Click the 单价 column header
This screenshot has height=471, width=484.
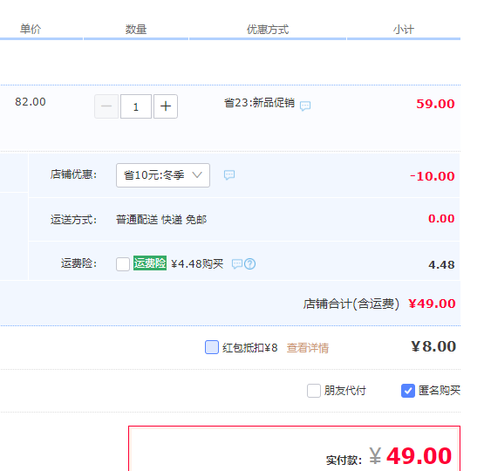[x=31, y=30]
